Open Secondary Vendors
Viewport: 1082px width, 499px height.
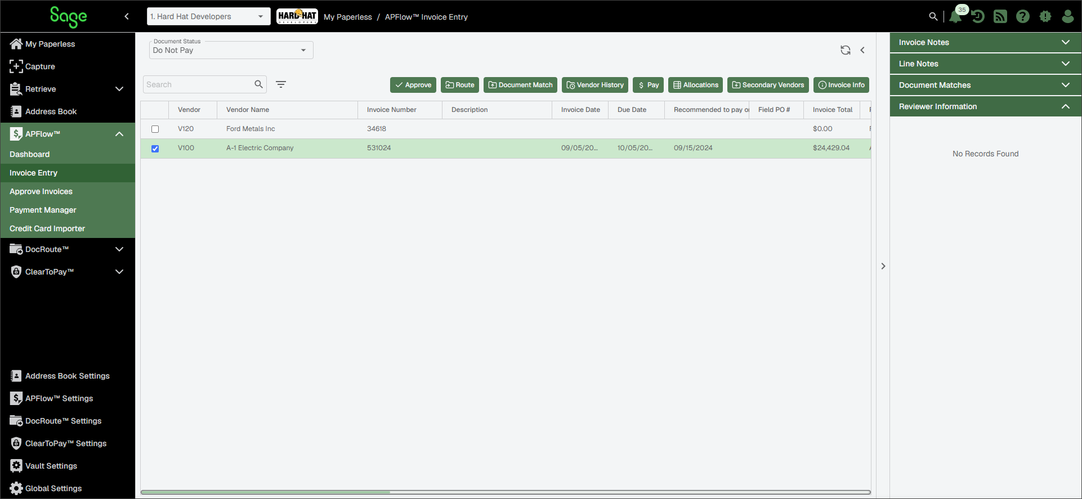(768, 85)
